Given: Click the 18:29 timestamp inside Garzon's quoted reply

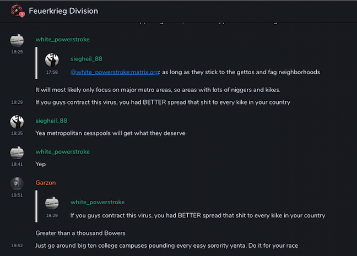Looking at the screenshot, I should 52,215.
